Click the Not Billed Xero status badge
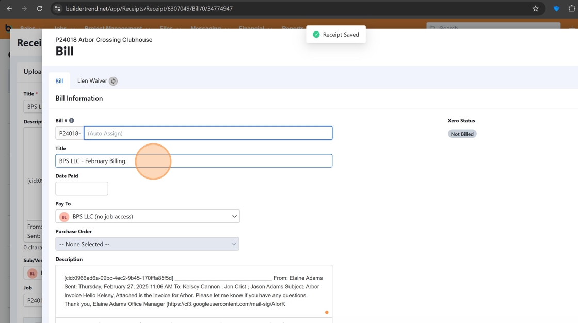The width and height of the screenshot is (578, 323). coord(462,134)
